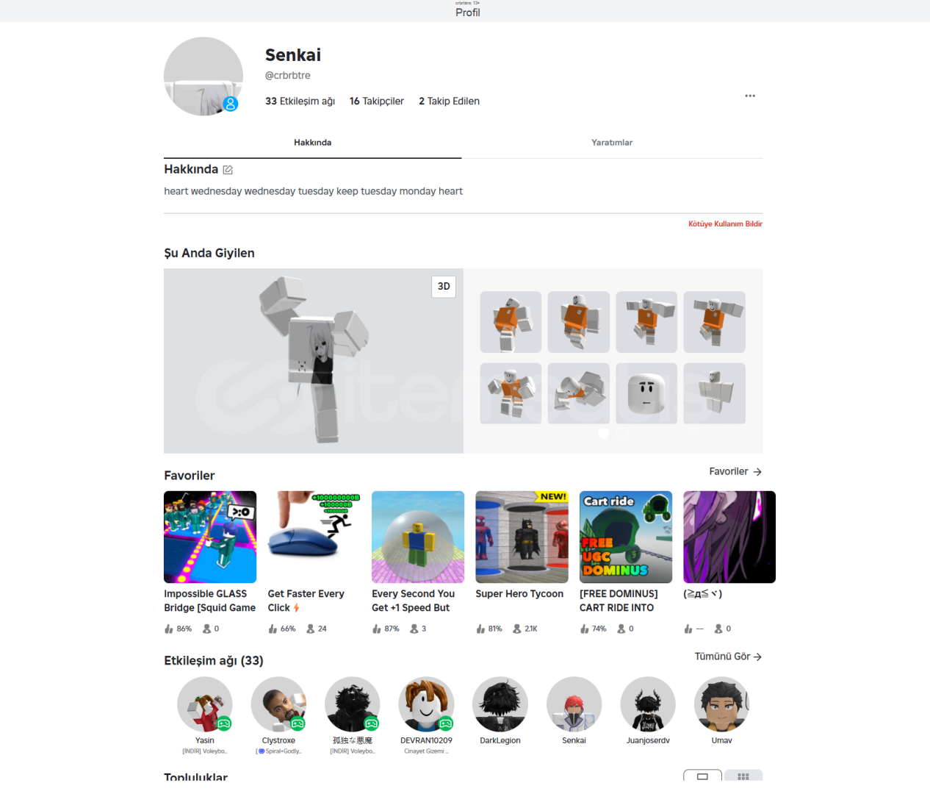Viewport: 930px width, 794px height.
Task: Open the three-dots profile options menu
Action: 750,96
